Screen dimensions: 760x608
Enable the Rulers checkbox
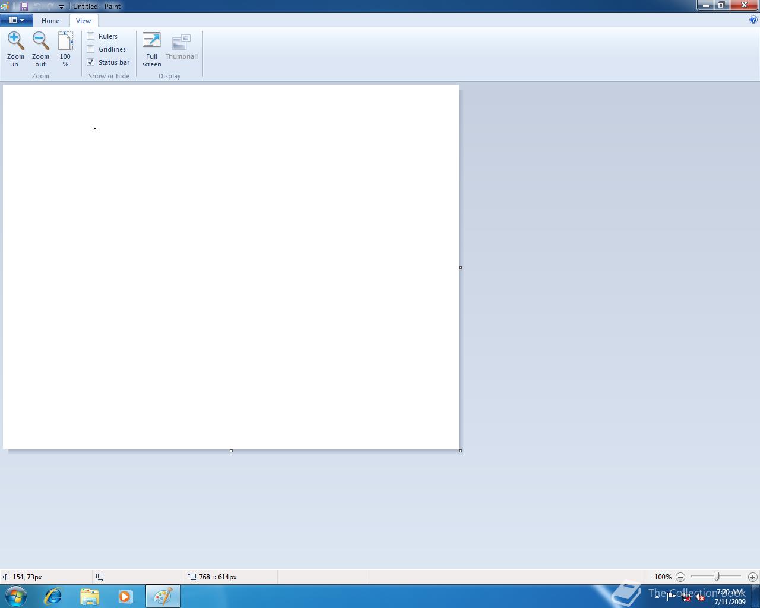pyautogui.click(x=91, y=36)
